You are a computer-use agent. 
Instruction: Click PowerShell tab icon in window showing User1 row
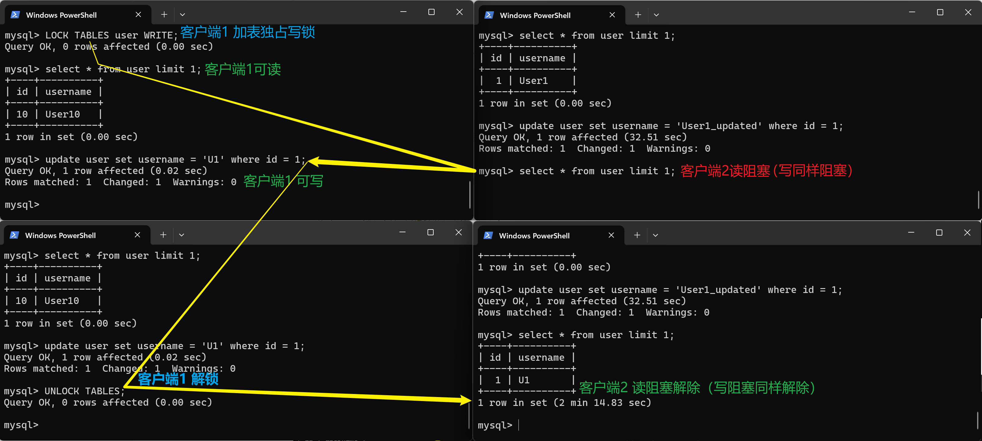(489, 15)
